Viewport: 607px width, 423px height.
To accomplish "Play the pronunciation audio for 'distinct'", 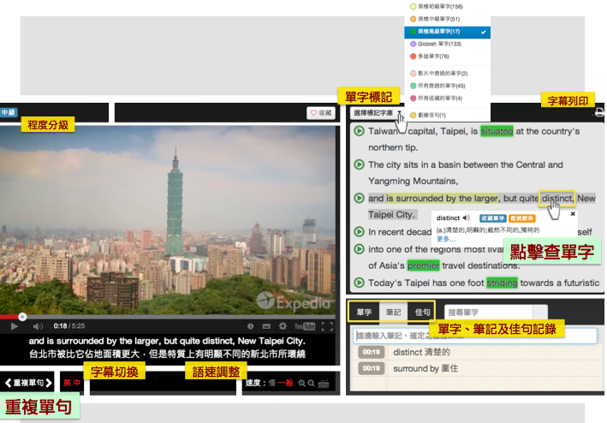I will pyautogui.click(x=467, y=218).
